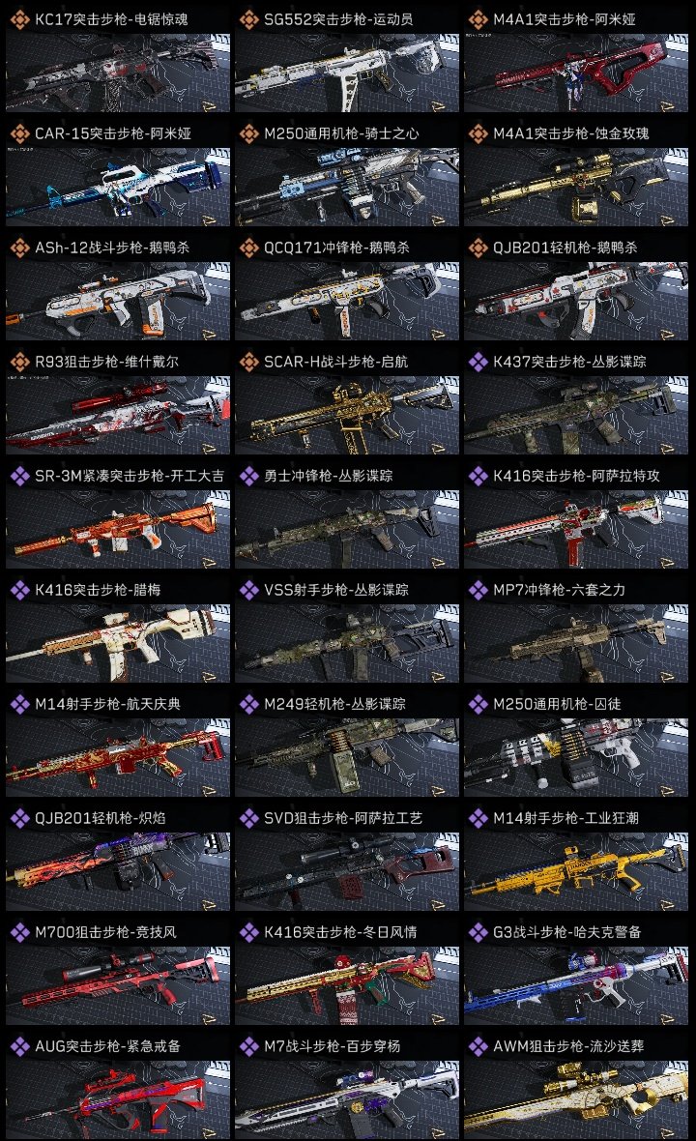This screenshot has width=696, height=1141.
Task: Open the M14射手步枪-工业狂潮 yellow skin
Action: [576, 872]
